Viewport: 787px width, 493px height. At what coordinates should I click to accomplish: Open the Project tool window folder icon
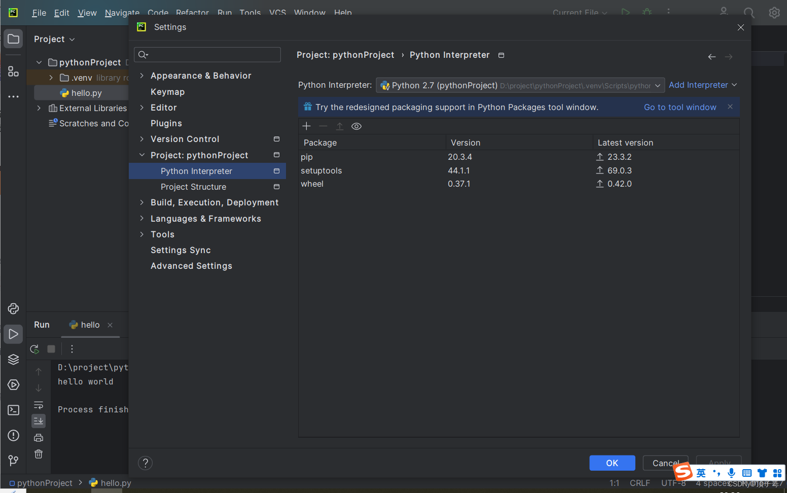coord(14,39)
